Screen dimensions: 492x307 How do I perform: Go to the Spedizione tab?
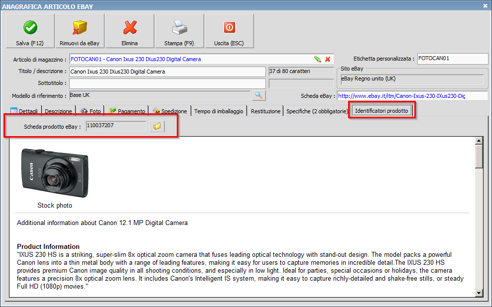click(170, 111)
